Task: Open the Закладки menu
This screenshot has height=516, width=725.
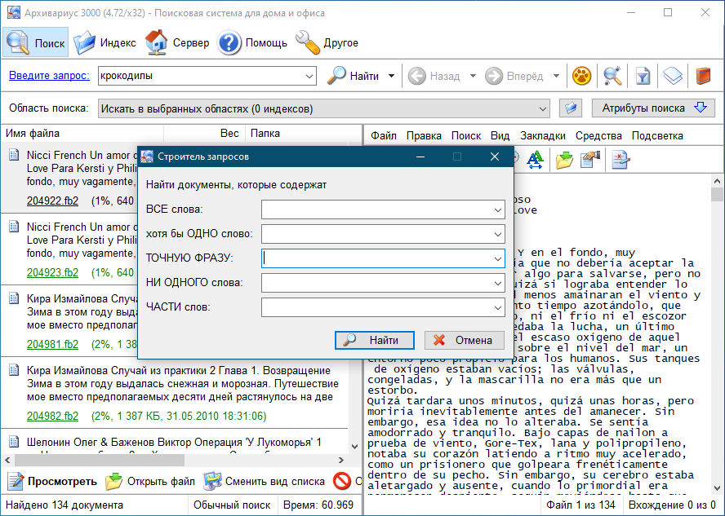Action: point(542,135)
